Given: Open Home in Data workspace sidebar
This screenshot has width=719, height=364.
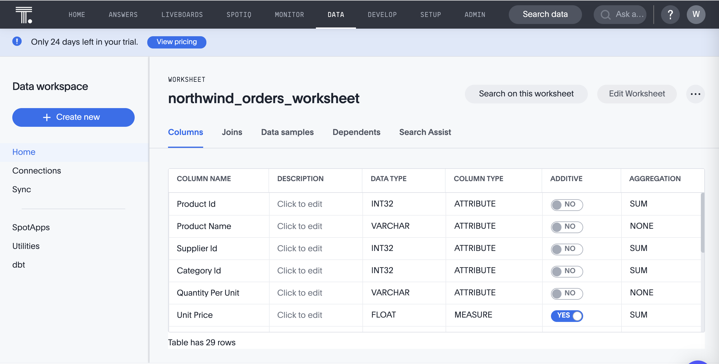Looking at the screenshot, I should pos(24,152).
